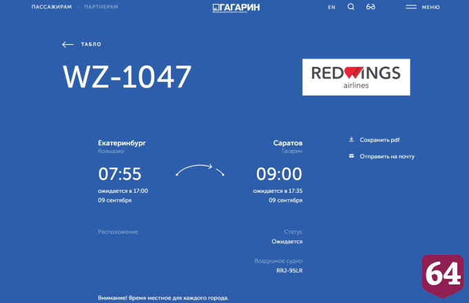Click the Внимание local time notice
The width and height of the screenshot is (469, 303).
(x=163, y=298)
